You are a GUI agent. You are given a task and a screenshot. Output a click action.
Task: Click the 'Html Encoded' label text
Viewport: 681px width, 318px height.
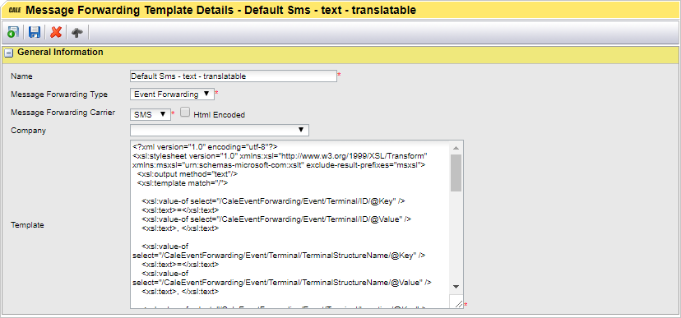219,115
